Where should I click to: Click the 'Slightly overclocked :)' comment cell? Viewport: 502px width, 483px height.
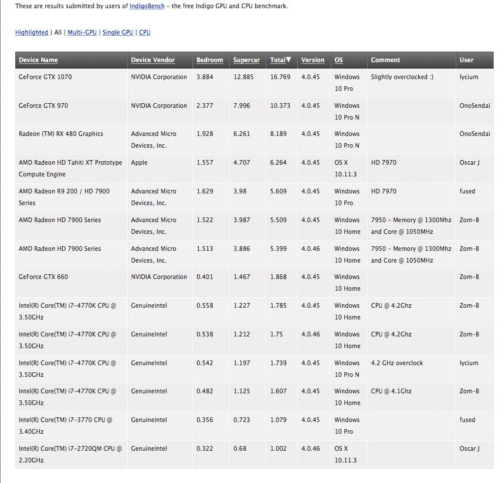402,77
